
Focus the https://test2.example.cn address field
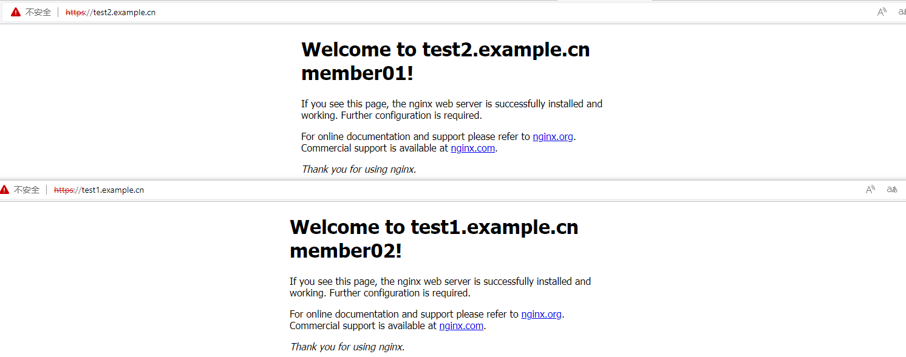(x=111, y=12)
